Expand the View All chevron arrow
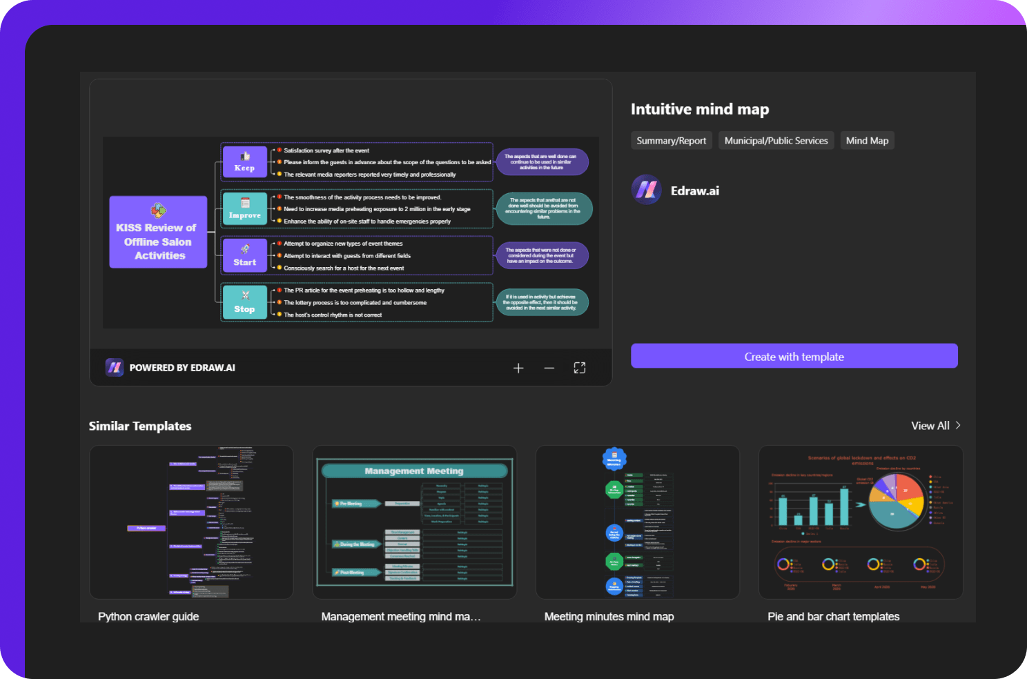The image size is (1027, 679). tap(958, 426)
